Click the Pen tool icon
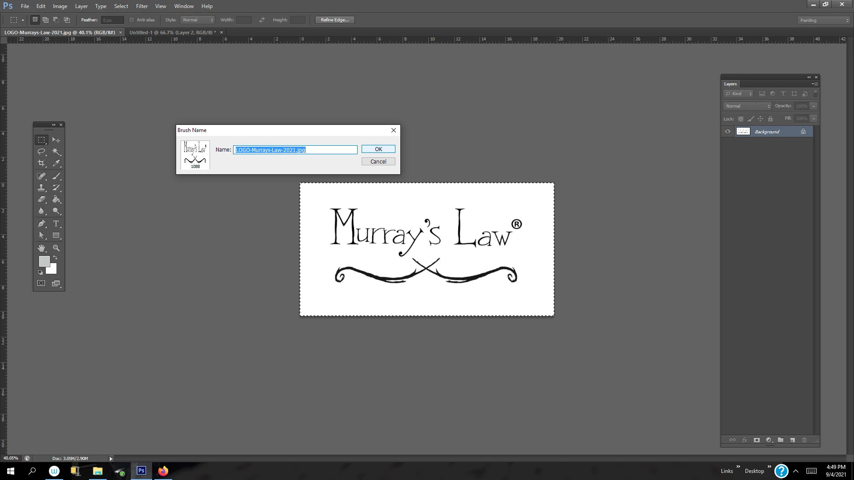The height and width of the screenshot is (480, 854). (41, 224)
